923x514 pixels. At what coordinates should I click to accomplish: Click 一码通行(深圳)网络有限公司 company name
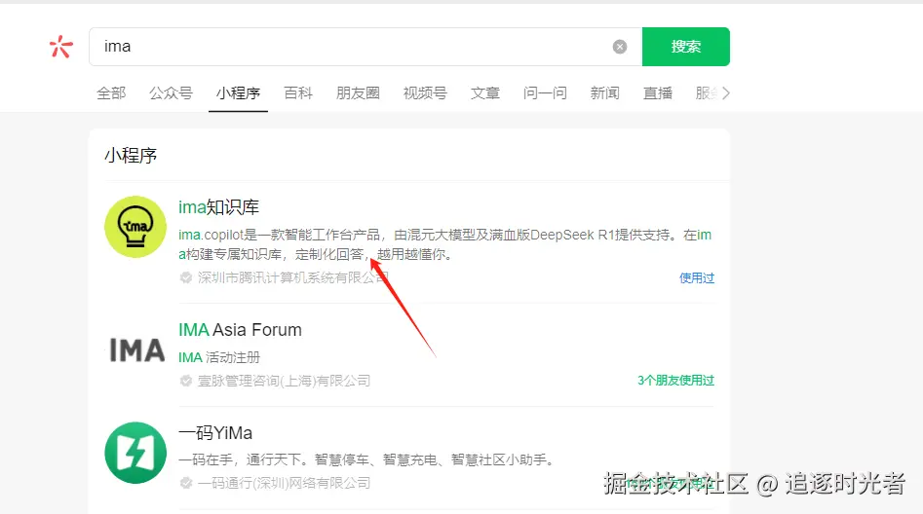[x=284, y=483]
